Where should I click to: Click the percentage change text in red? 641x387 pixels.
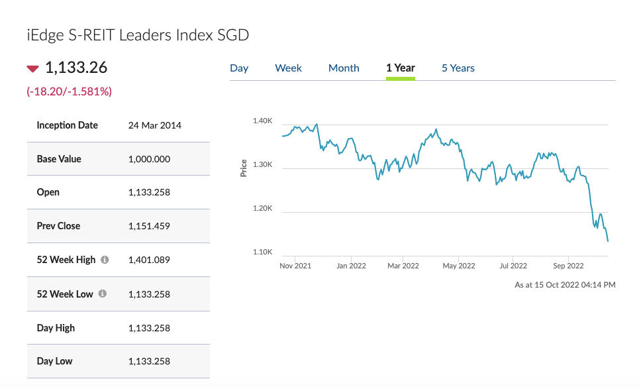(69, 91)
